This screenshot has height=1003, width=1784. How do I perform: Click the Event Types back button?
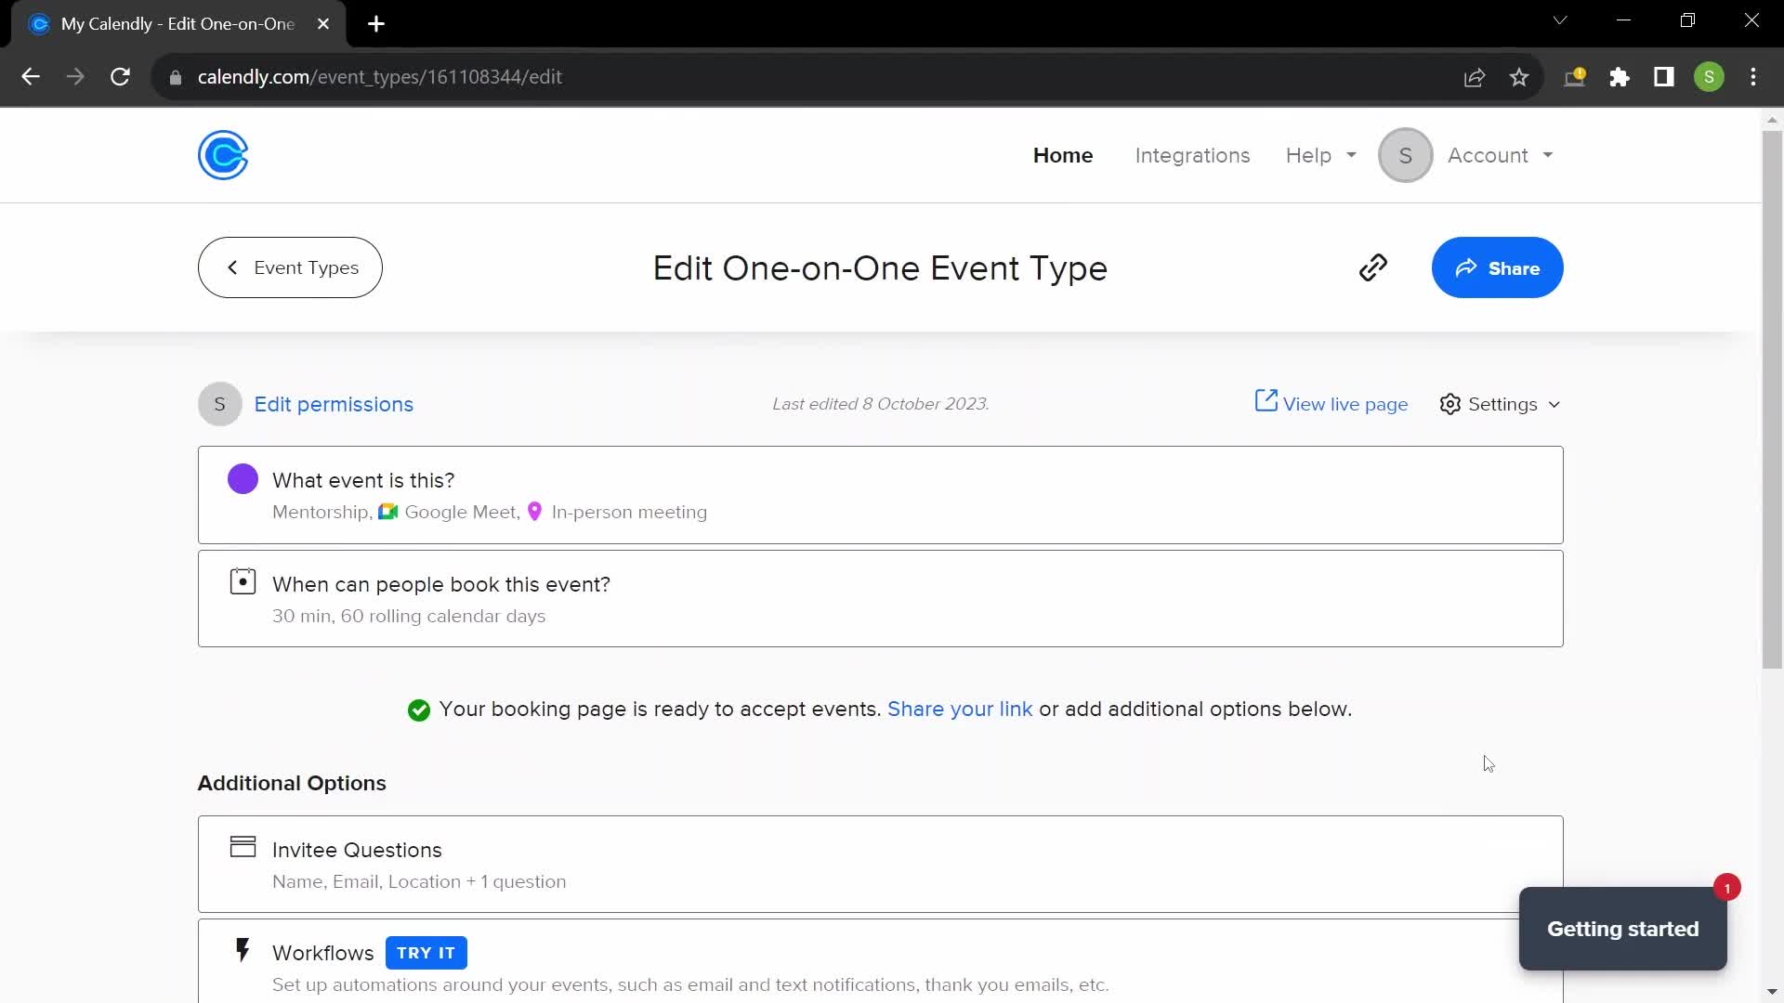tap(291, 268)
